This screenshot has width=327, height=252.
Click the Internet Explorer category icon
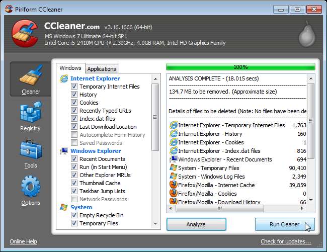coord(64,78)
